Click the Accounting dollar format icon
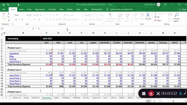This screenshot has width=187, height=105. tap(86, 20)
